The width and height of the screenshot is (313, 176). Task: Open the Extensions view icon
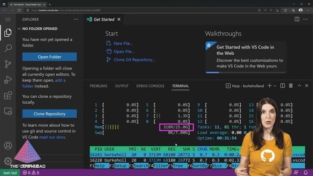[x=8, y=95]
